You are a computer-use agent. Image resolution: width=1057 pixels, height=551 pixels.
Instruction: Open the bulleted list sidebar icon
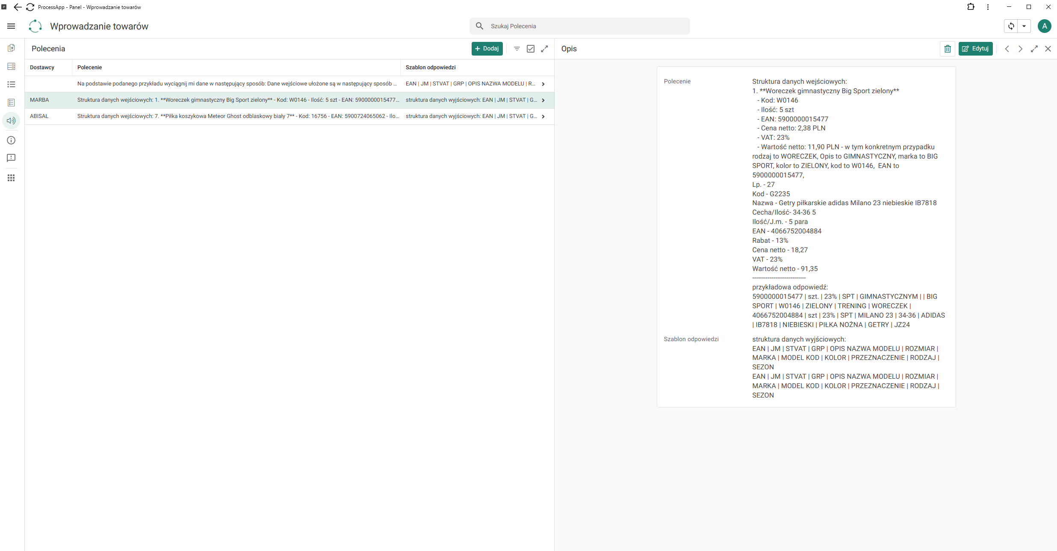pos(11,85)
